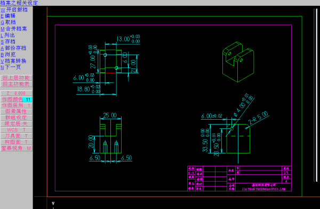Click the cyan 作图颜色 color swatch
Viewport: 320px width, 209px height.
27,99
